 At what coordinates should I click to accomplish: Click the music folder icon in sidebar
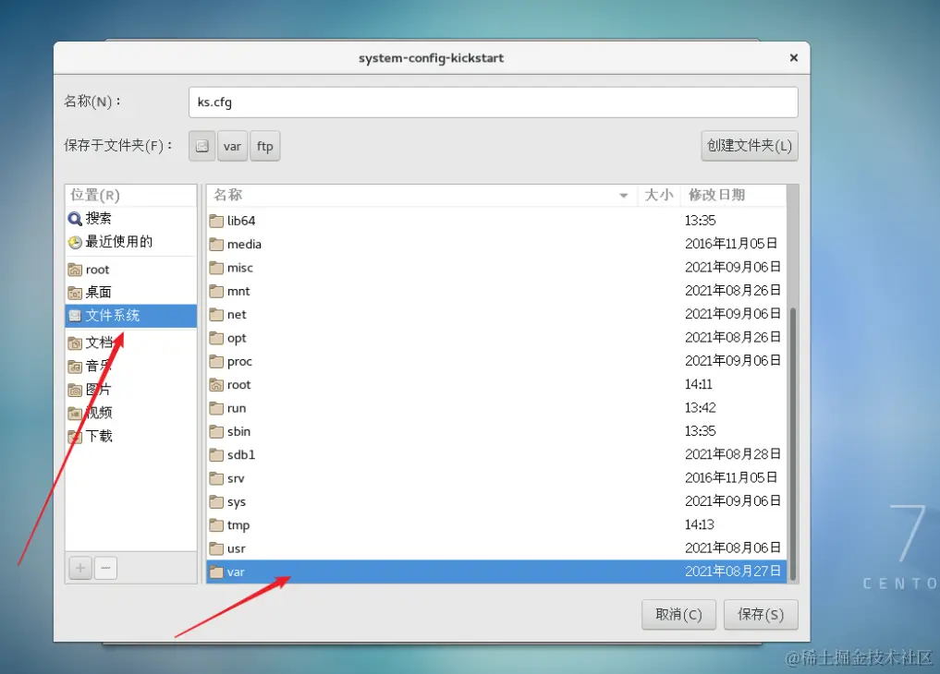pos(75,367)
